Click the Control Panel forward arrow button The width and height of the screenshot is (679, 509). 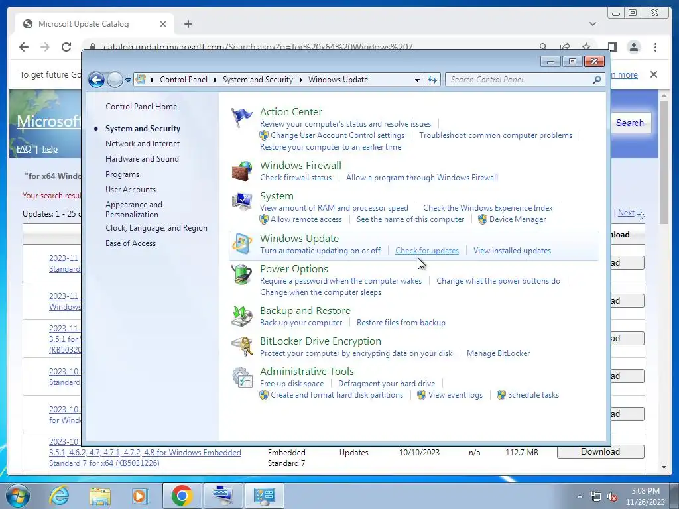point(115,80)
